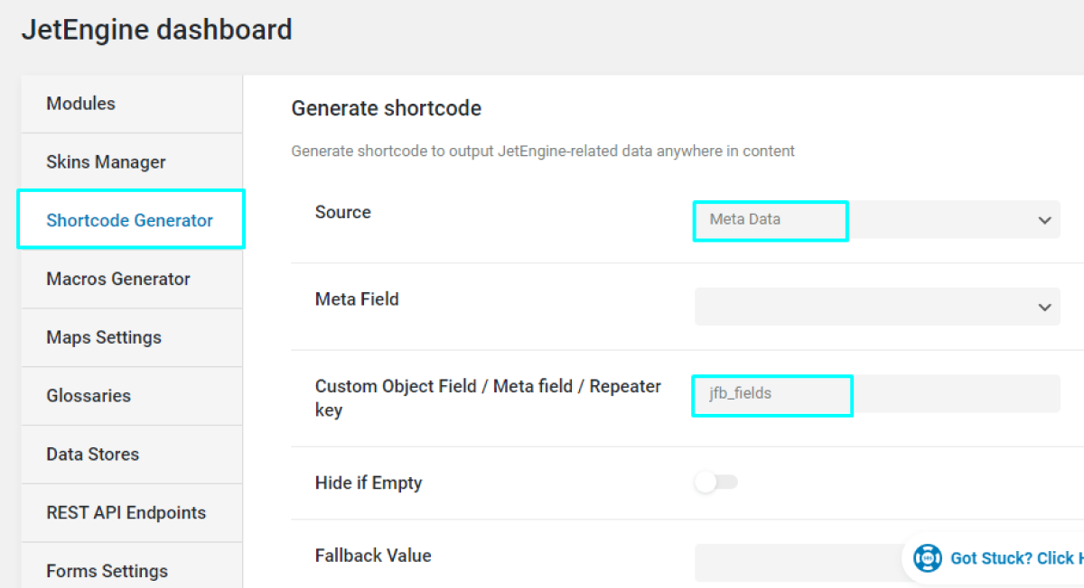The image size is (1084, 588).
Task: Expand the Meta Field dropdown
Action: pos(877,307)
